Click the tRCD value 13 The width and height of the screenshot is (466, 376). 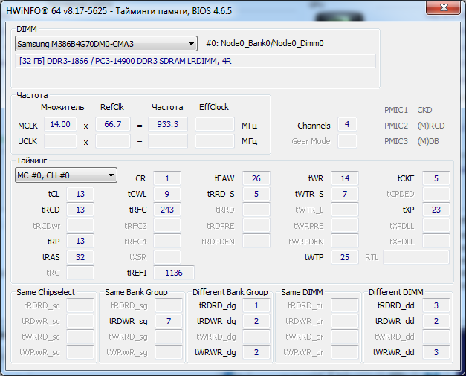click(x=80, y=210)
